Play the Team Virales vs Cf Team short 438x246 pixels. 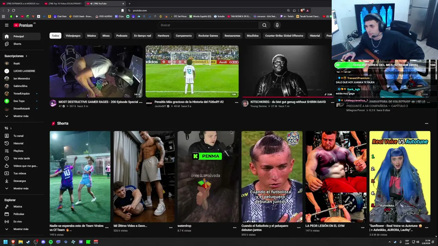coord(80,177)
